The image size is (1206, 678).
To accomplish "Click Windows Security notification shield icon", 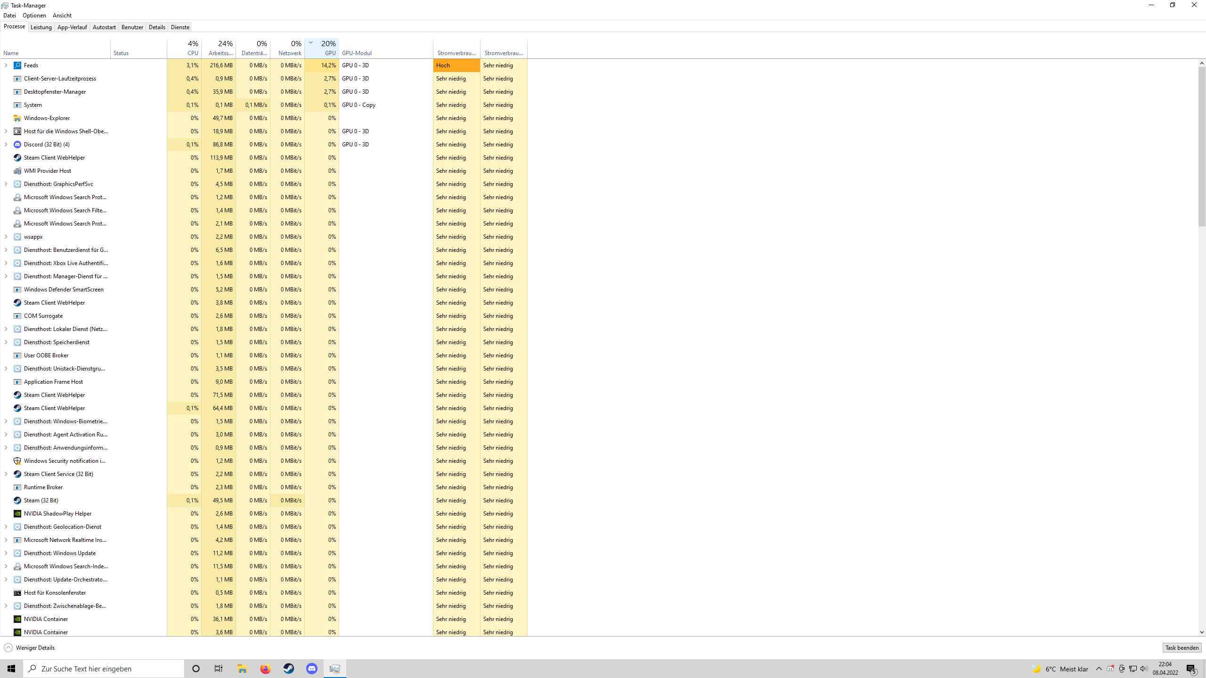I will coord(17,461).
